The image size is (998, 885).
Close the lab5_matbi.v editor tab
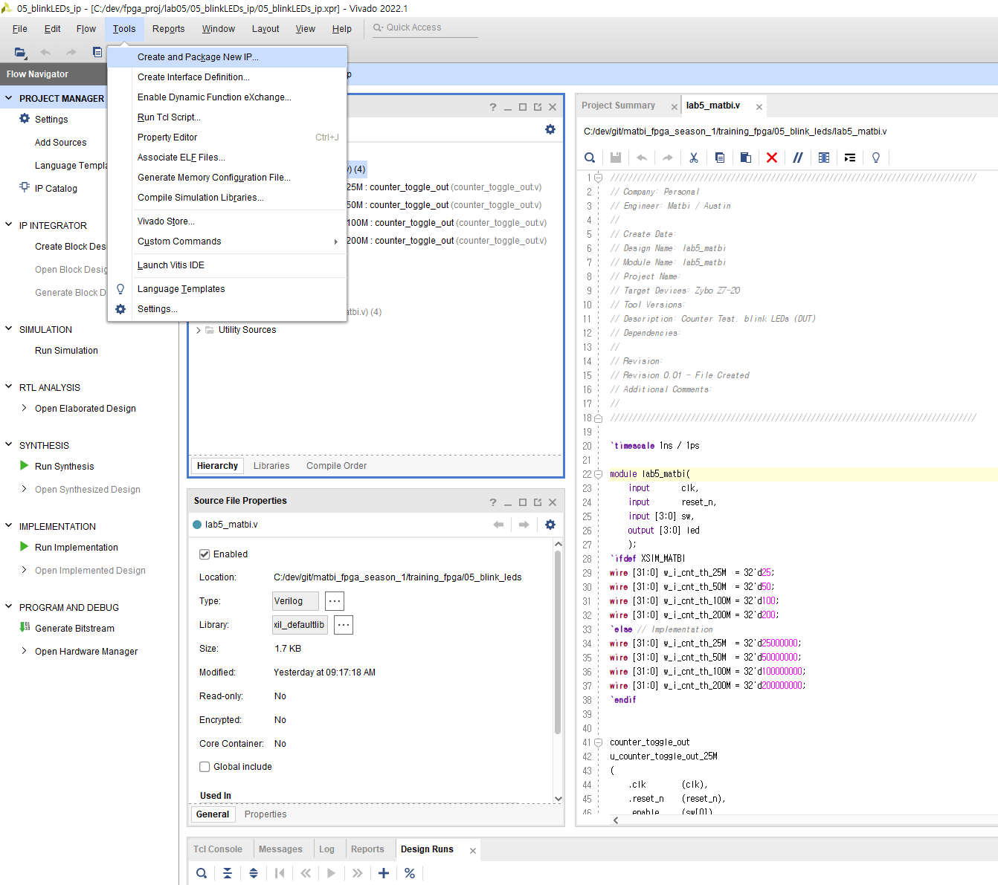pos(759,107)
